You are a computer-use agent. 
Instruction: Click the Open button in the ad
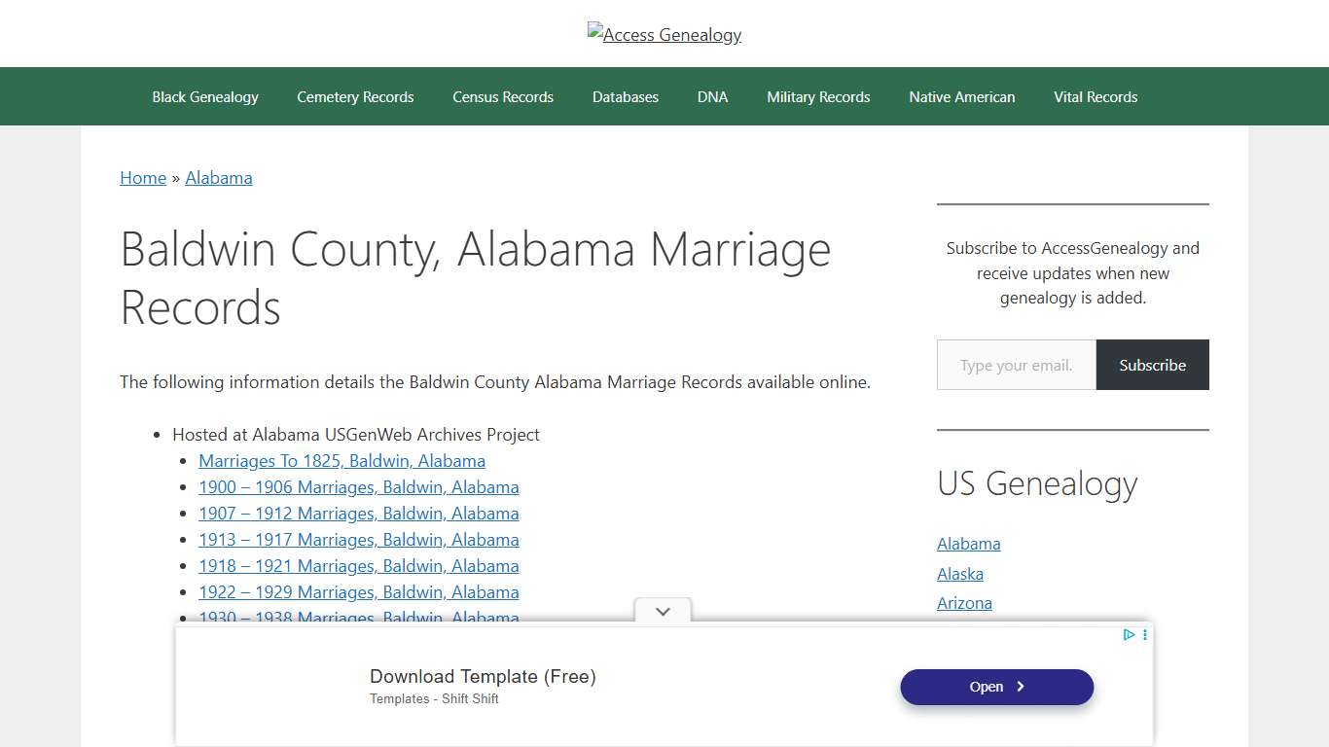point(995,687)
